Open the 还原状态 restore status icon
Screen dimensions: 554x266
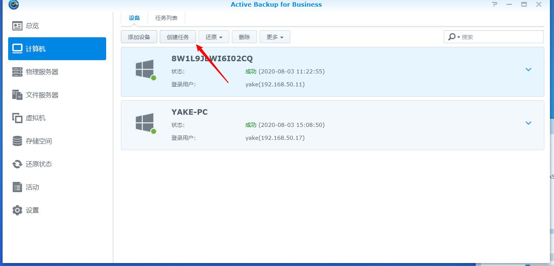(x=17, y=164)
